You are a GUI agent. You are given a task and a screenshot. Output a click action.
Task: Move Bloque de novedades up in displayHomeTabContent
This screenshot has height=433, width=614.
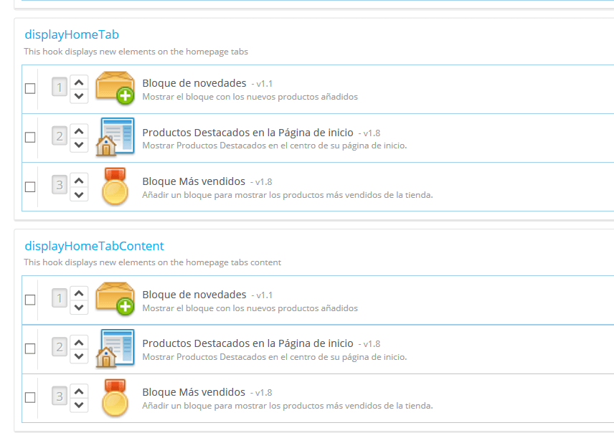(79, 293)
